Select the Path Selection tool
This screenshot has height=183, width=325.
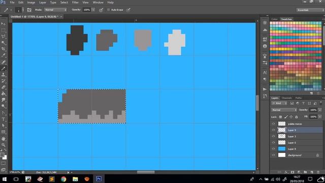[4, 126]
